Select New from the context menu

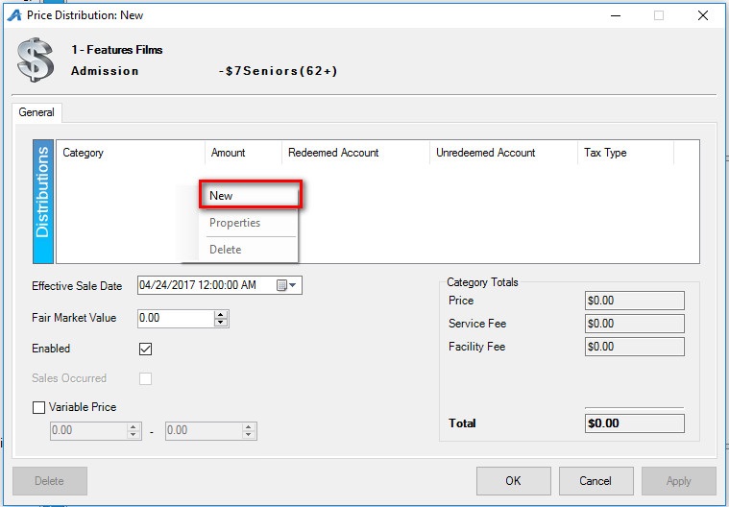click(x=251, y=195)
